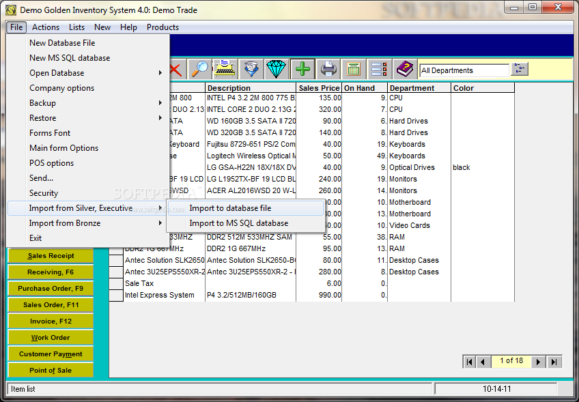This screenshot has height=402, width=579.
Task: Choose Exit from File menu
Action: 88,238
